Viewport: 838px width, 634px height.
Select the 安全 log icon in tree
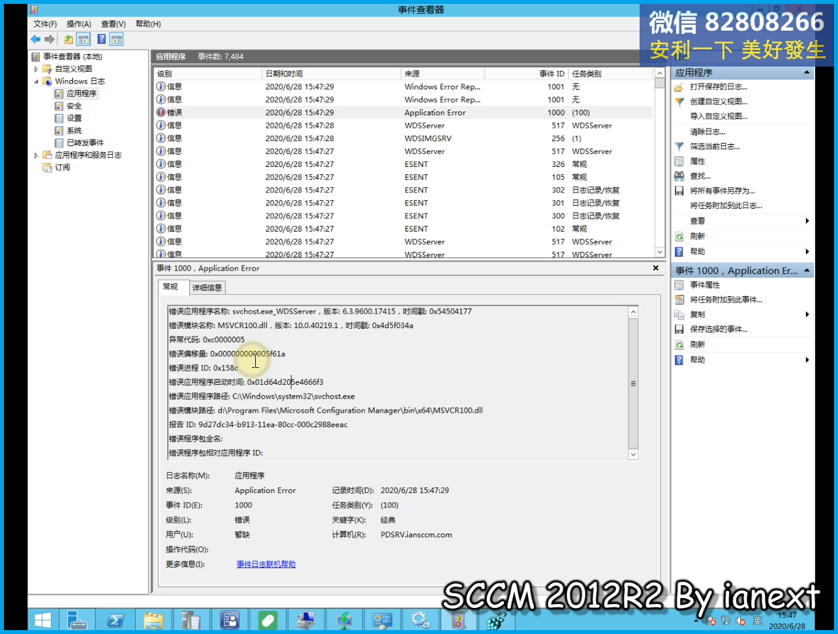tap(59, 106)
